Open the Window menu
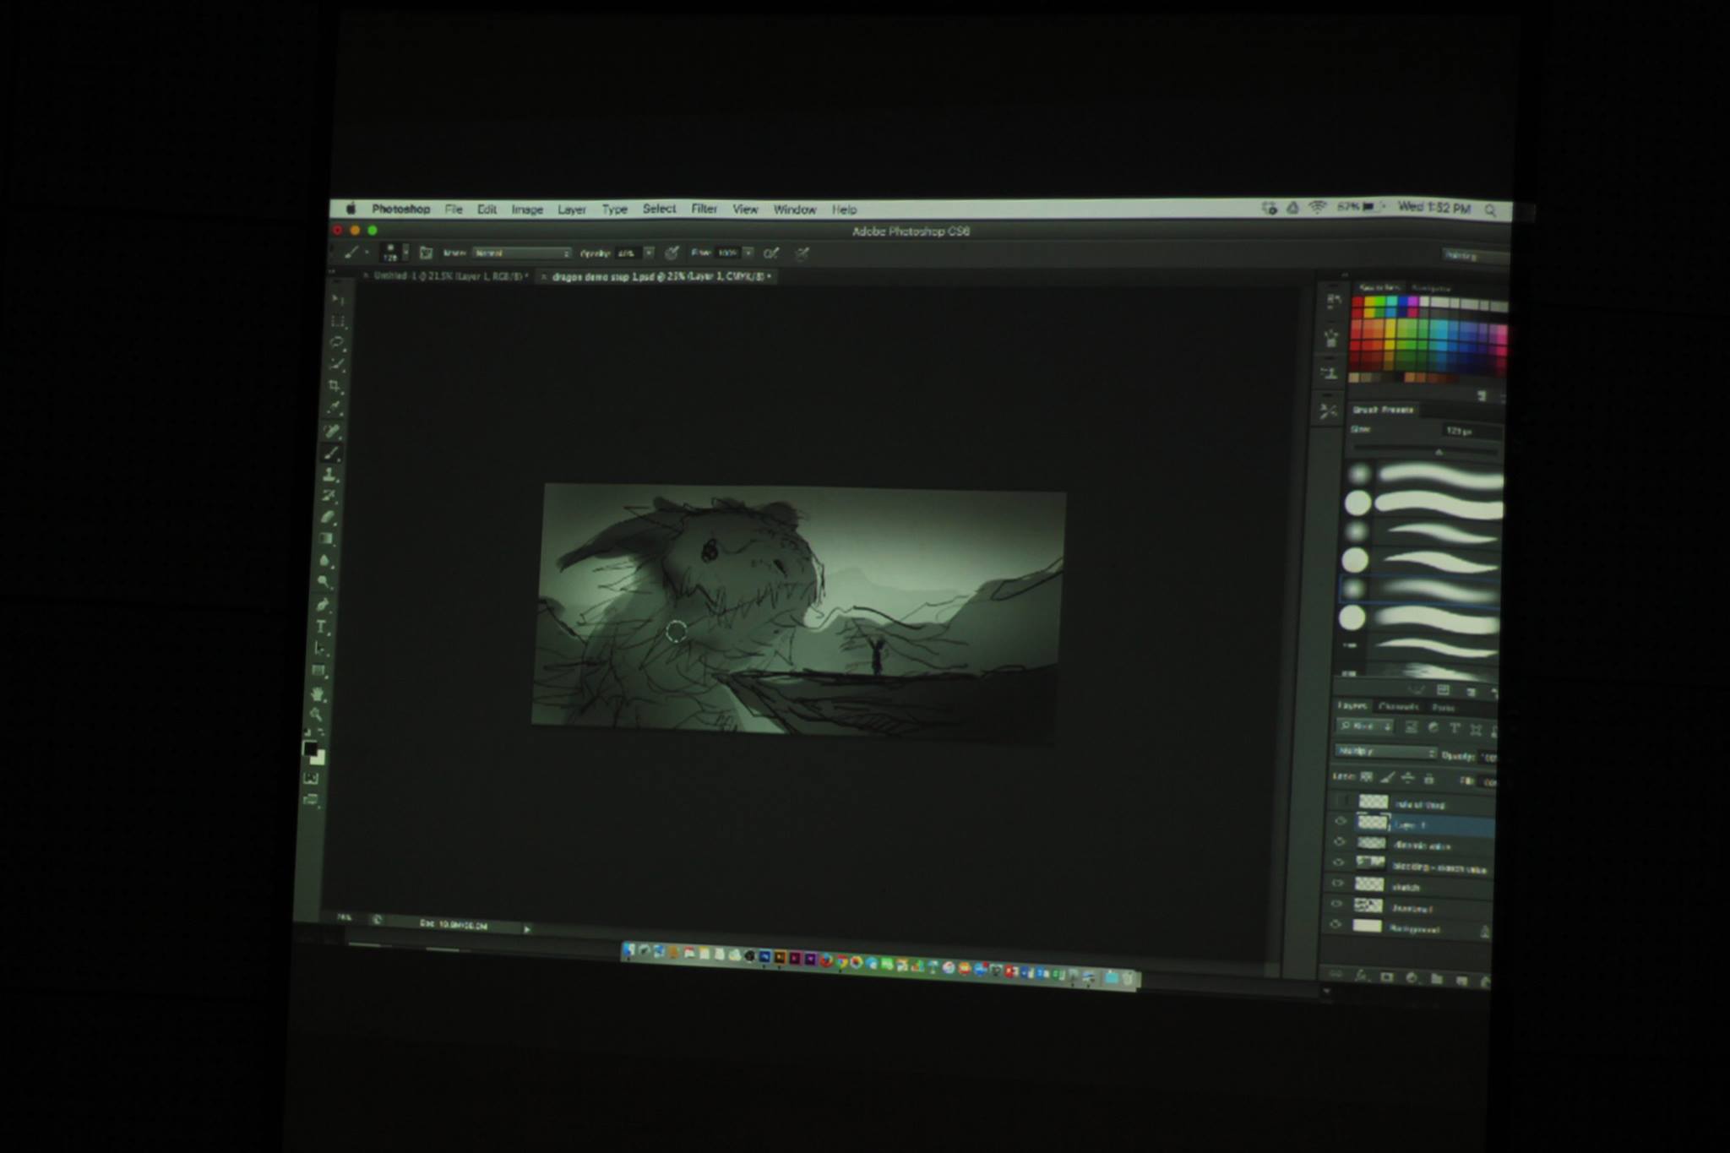The image size is (1730, 1153). point(795,209)
